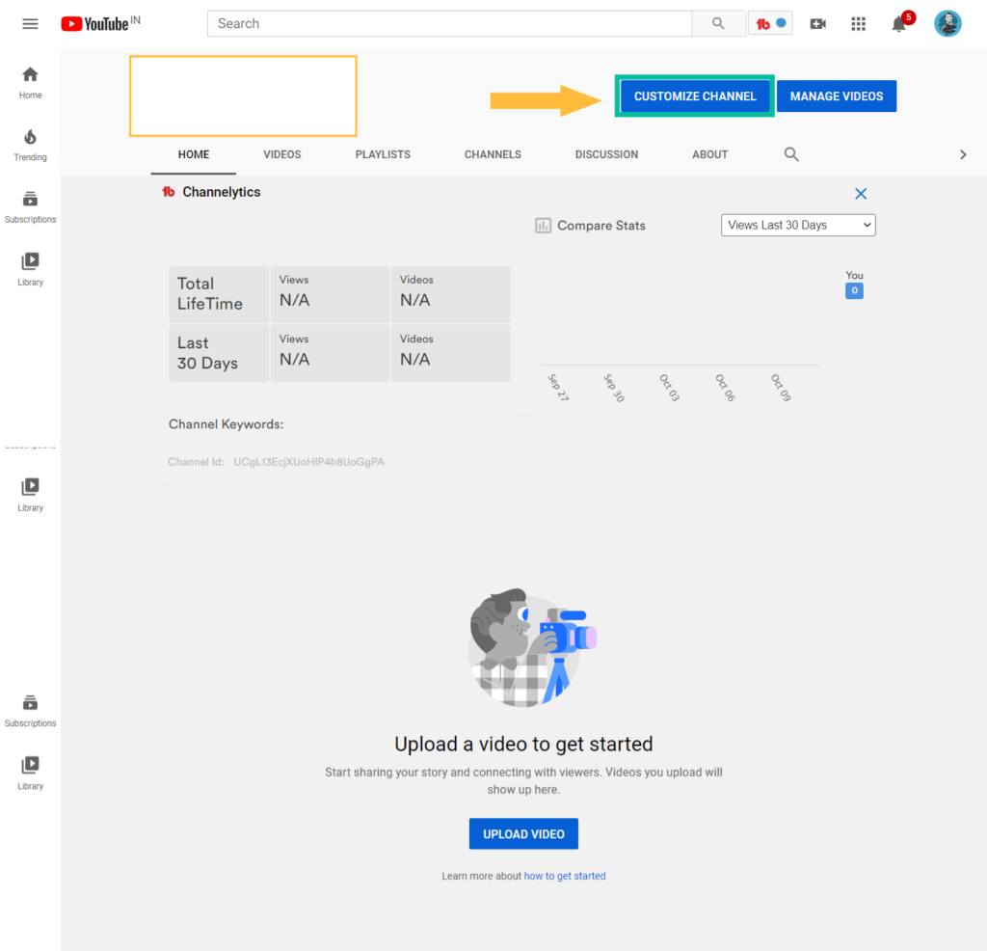Click the Compare Stats chart icon

pyautogui.click(x=543, y=226)
